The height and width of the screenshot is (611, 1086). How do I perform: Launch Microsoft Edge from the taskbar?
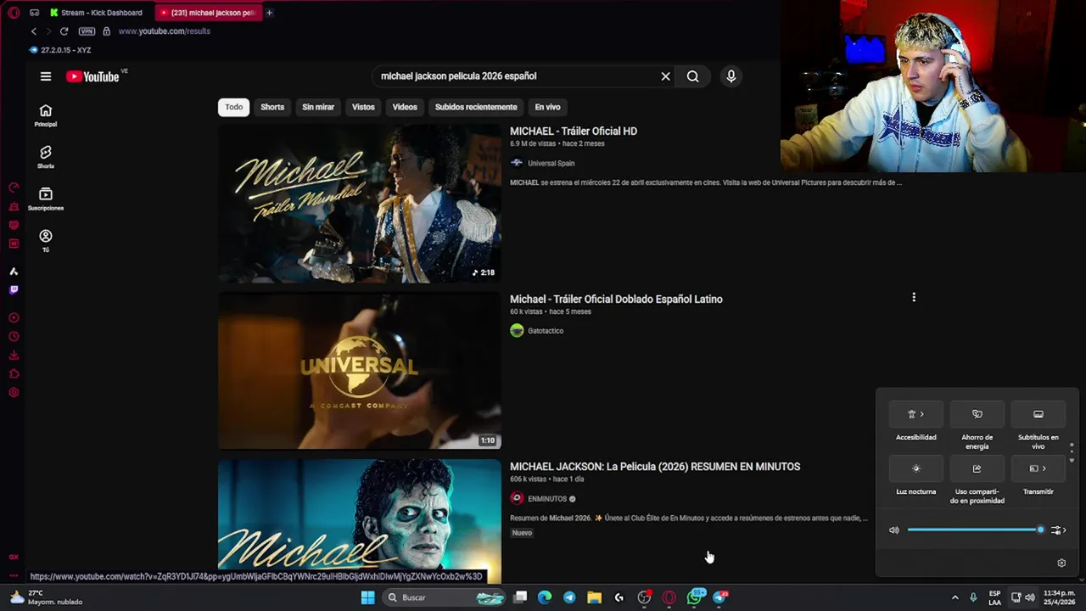tap(545, 597)
